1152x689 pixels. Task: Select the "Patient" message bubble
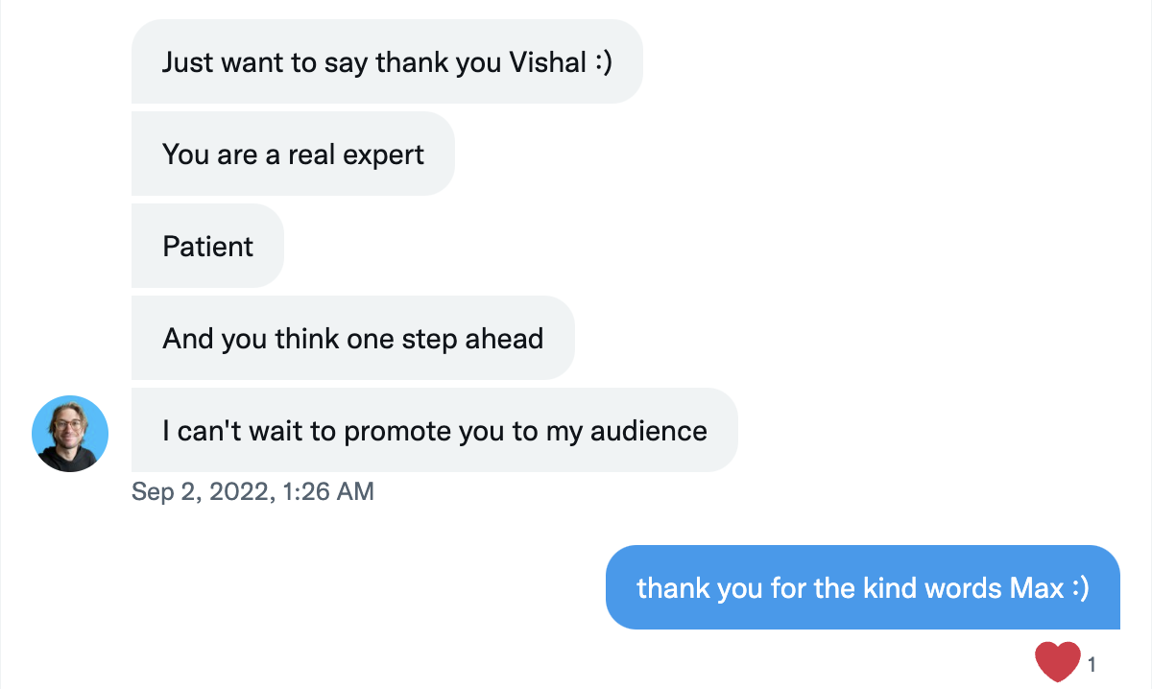(x=207, y=247)
